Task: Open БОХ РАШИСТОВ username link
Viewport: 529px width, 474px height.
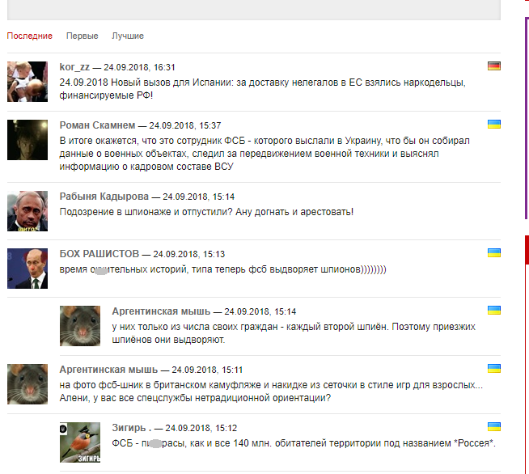Action: click(99, 254)
